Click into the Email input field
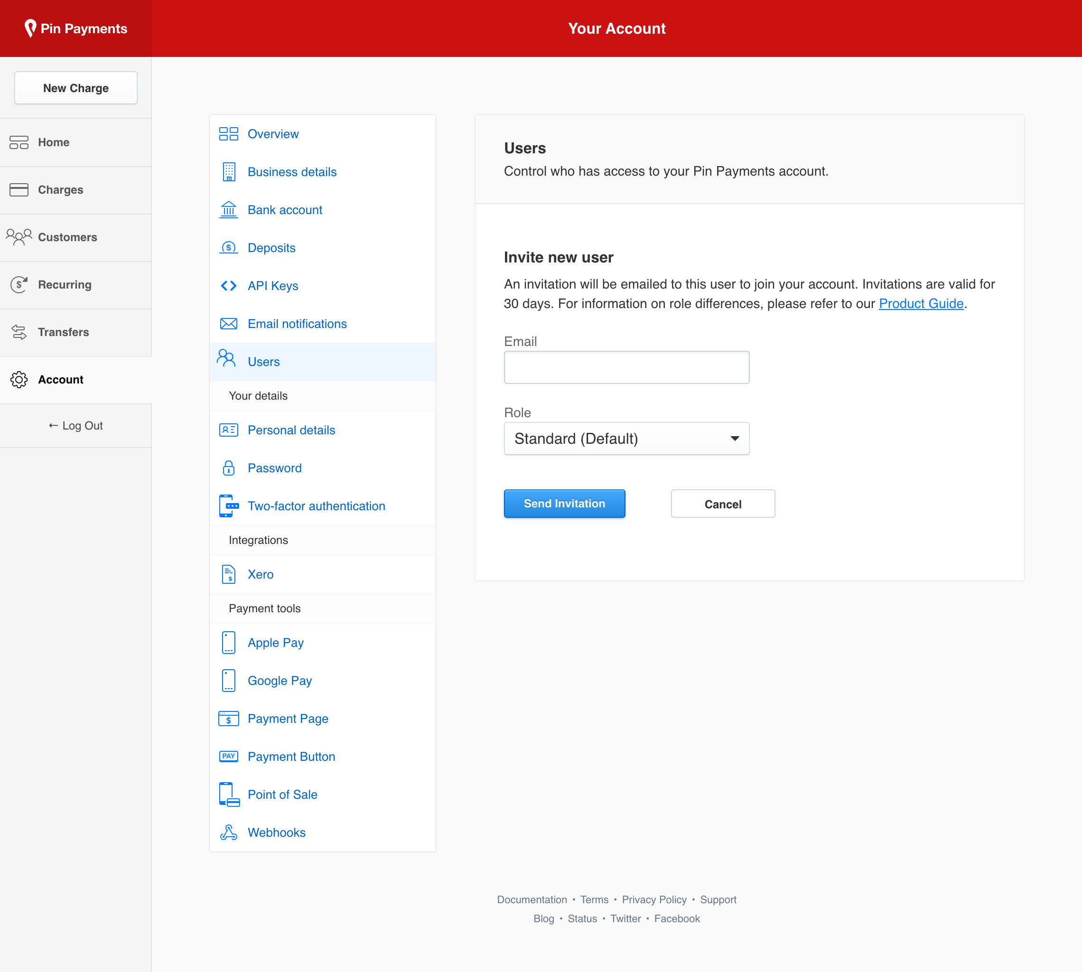The height and width of the screenshot is (972, 1082). tap(626, 367)
